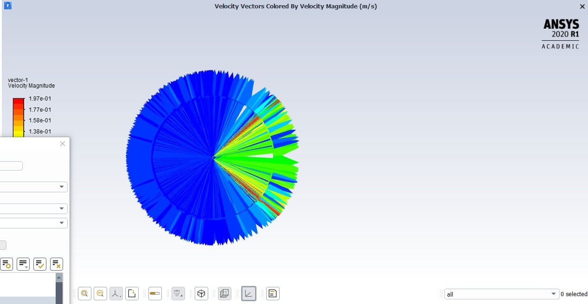
Task: Click the "Velocity Magnitude" legend title
Action: 32,86
